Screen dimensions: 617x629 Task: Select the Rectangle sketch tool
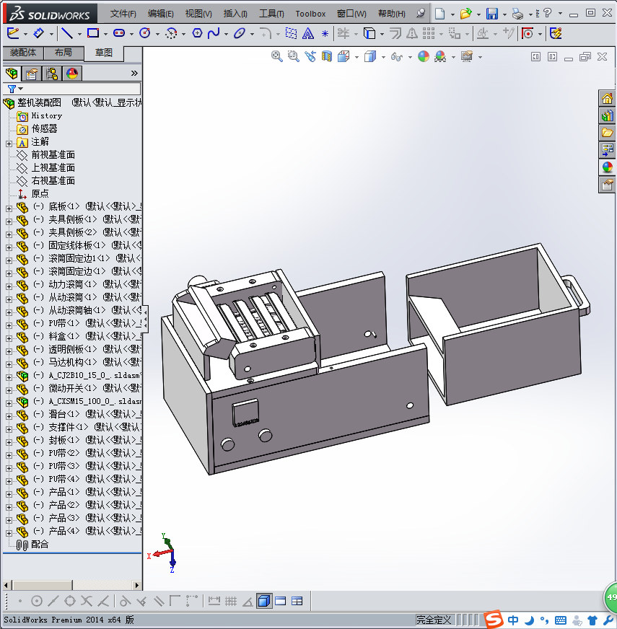pos(93,33)
